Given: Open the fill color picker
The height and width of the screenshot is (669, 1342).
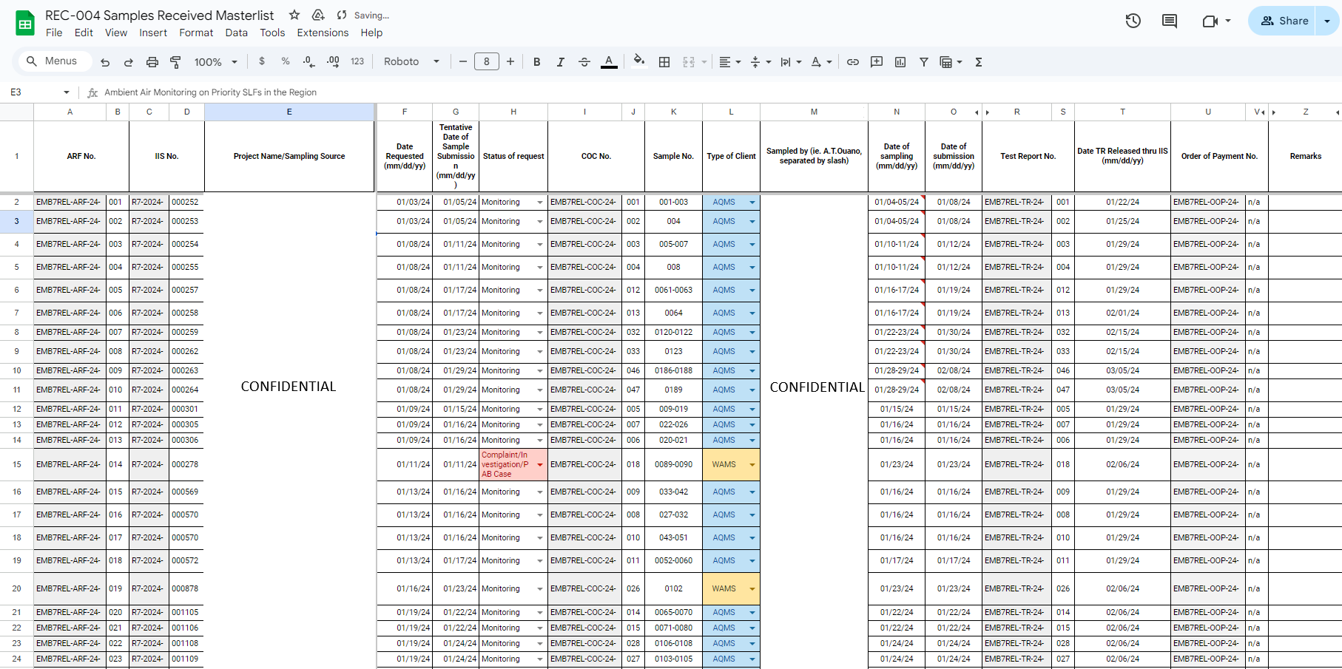Looking at the screenshot, I should [640, 61].
